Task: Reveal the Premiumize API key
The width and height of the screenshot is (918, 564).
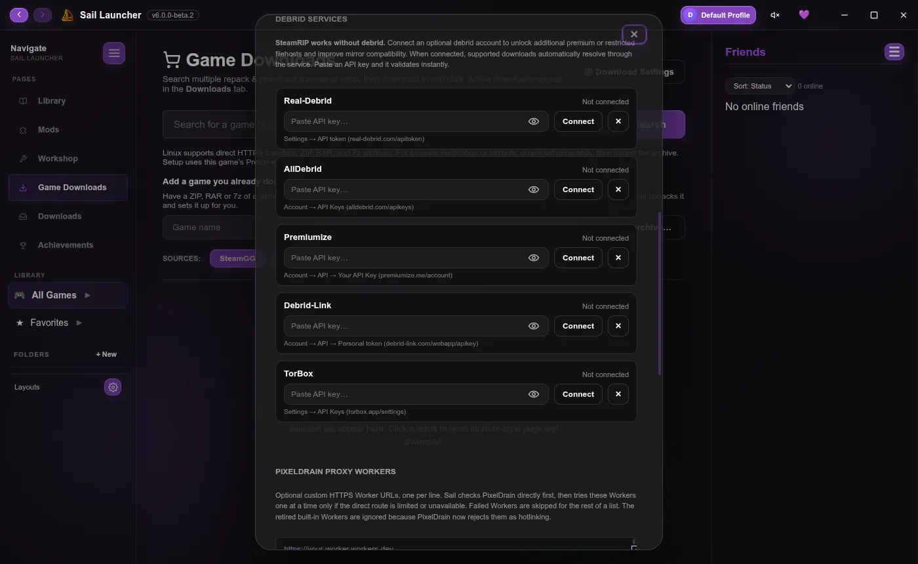Action: pos(534,258)
